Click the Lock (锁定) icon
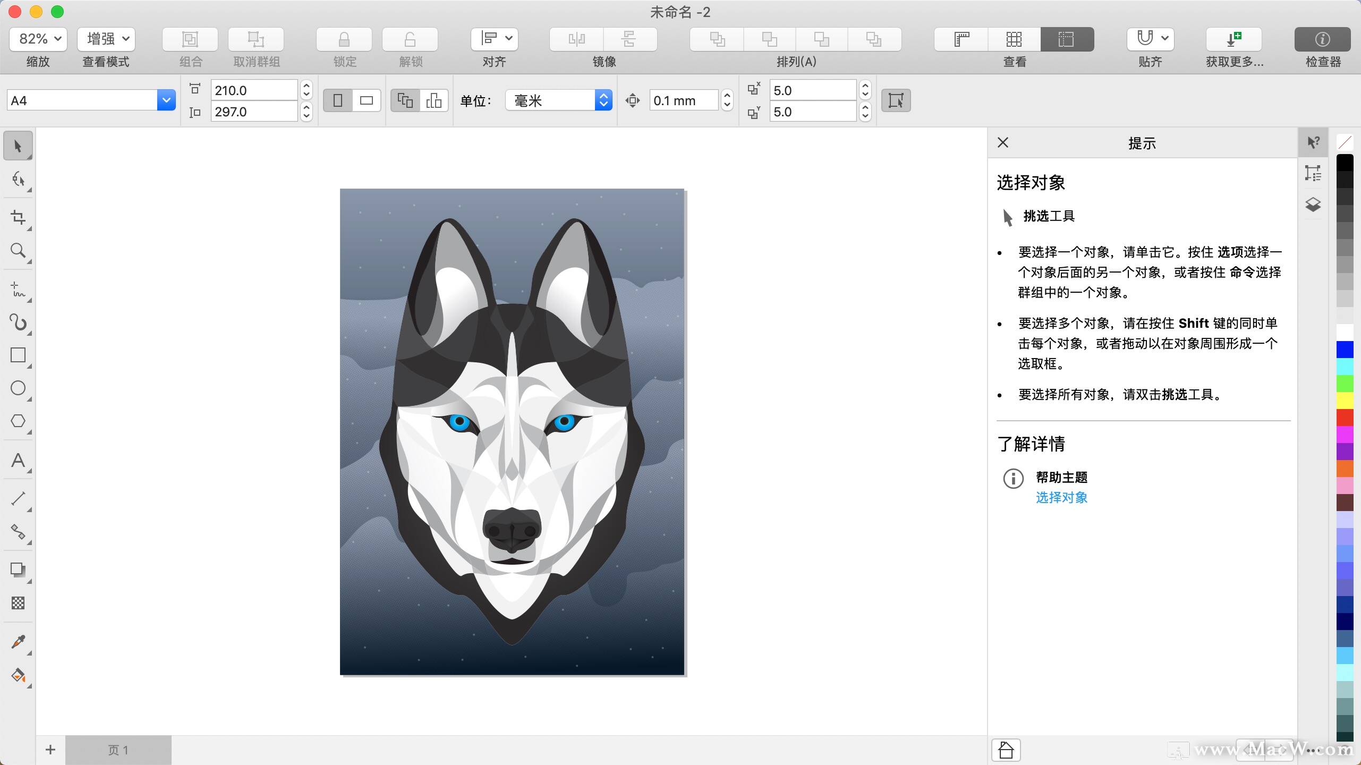Image resolution: width=1361 pixels, height=765 pixels. coord(344,39)
